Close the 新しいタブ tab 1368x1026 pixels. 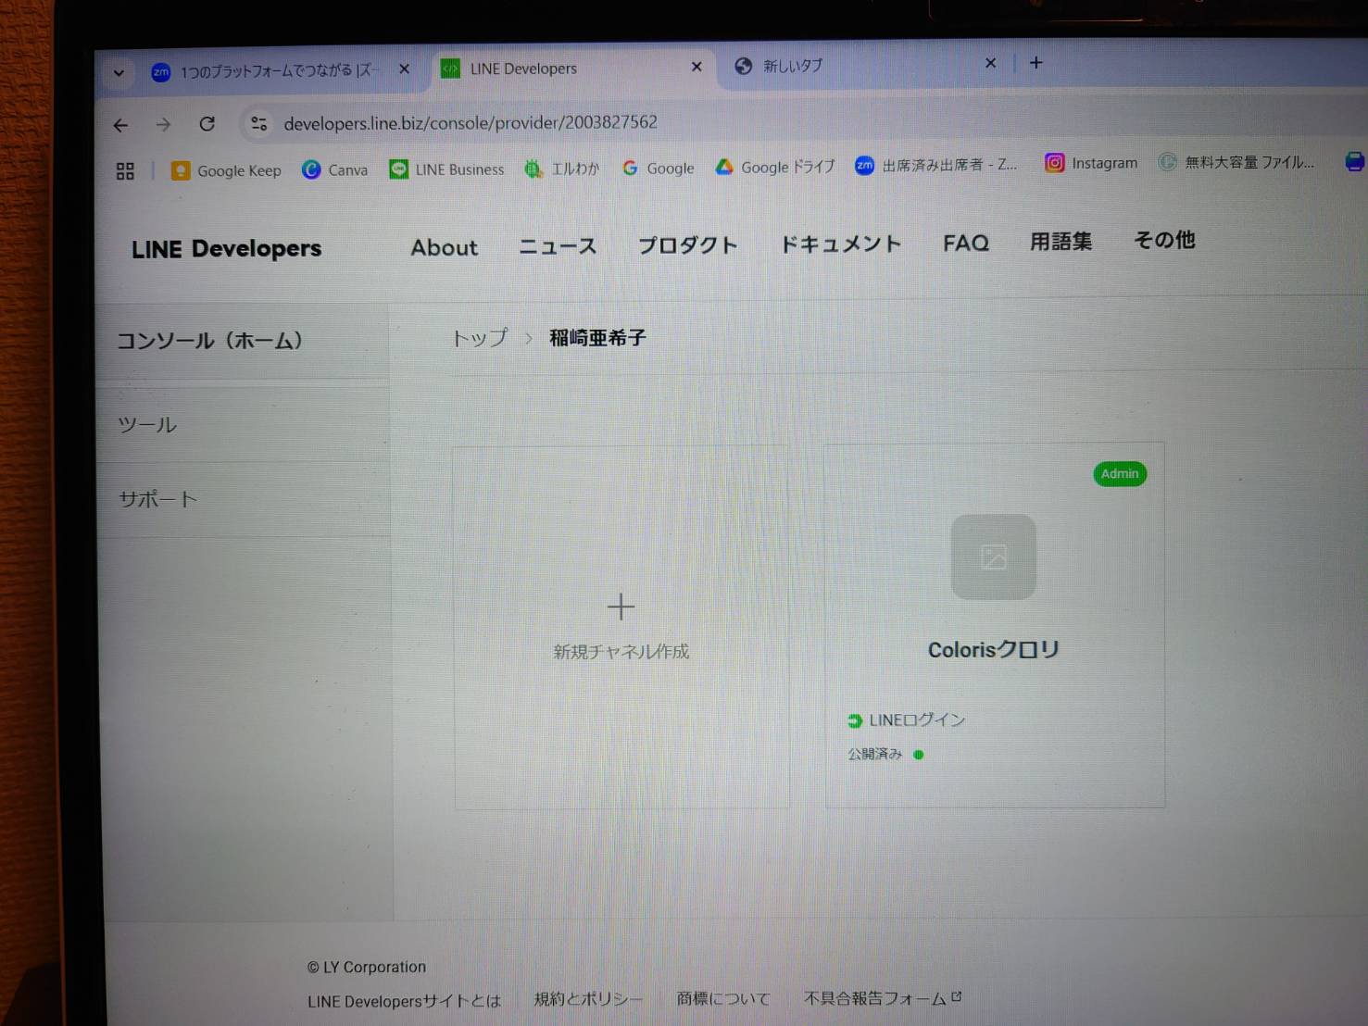pos(990,63)
